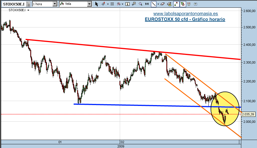Click the 2009 year label on time axis

pyautogui.click(x=121, y=146)
